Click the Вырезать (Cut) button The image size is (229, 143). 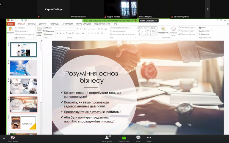coord(20,28)
